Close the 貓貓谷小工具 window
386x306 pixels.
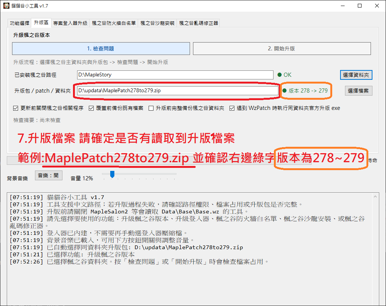pyautogui.click(x=377, y=6)
